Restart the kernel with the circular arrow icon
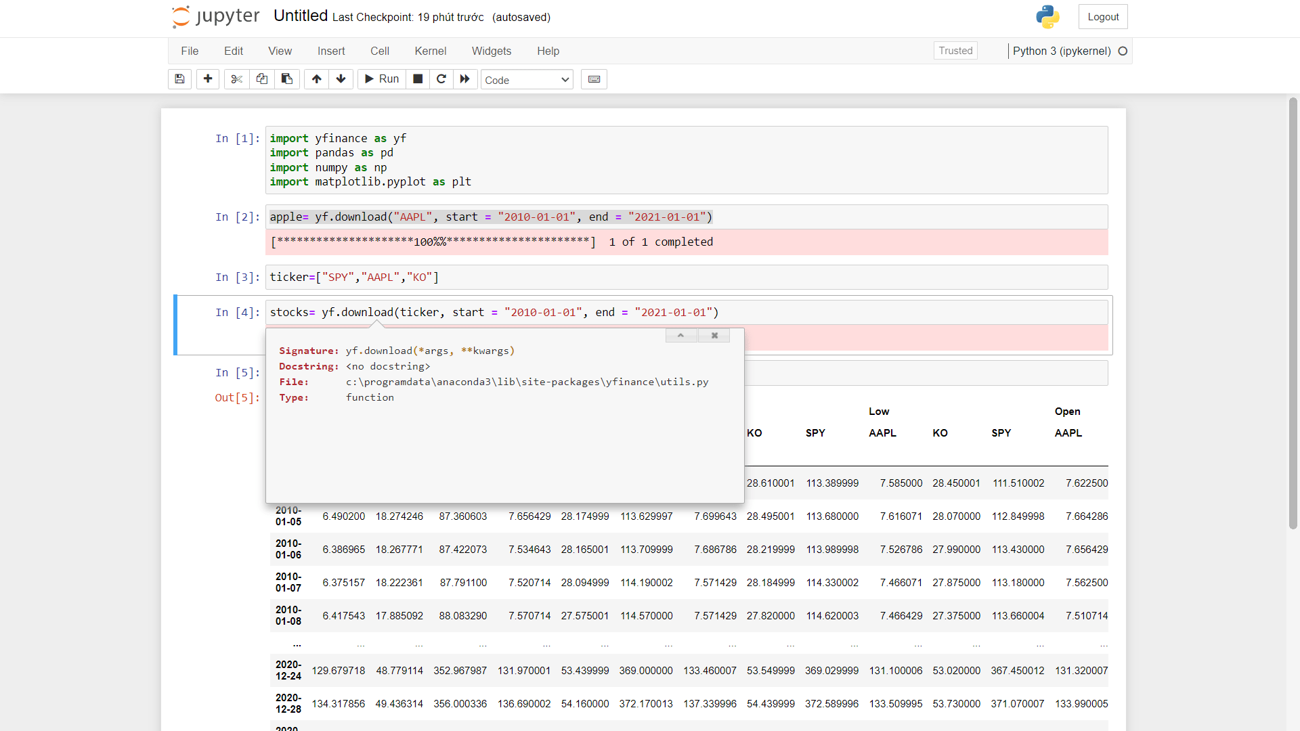 [x=441, y=79]
